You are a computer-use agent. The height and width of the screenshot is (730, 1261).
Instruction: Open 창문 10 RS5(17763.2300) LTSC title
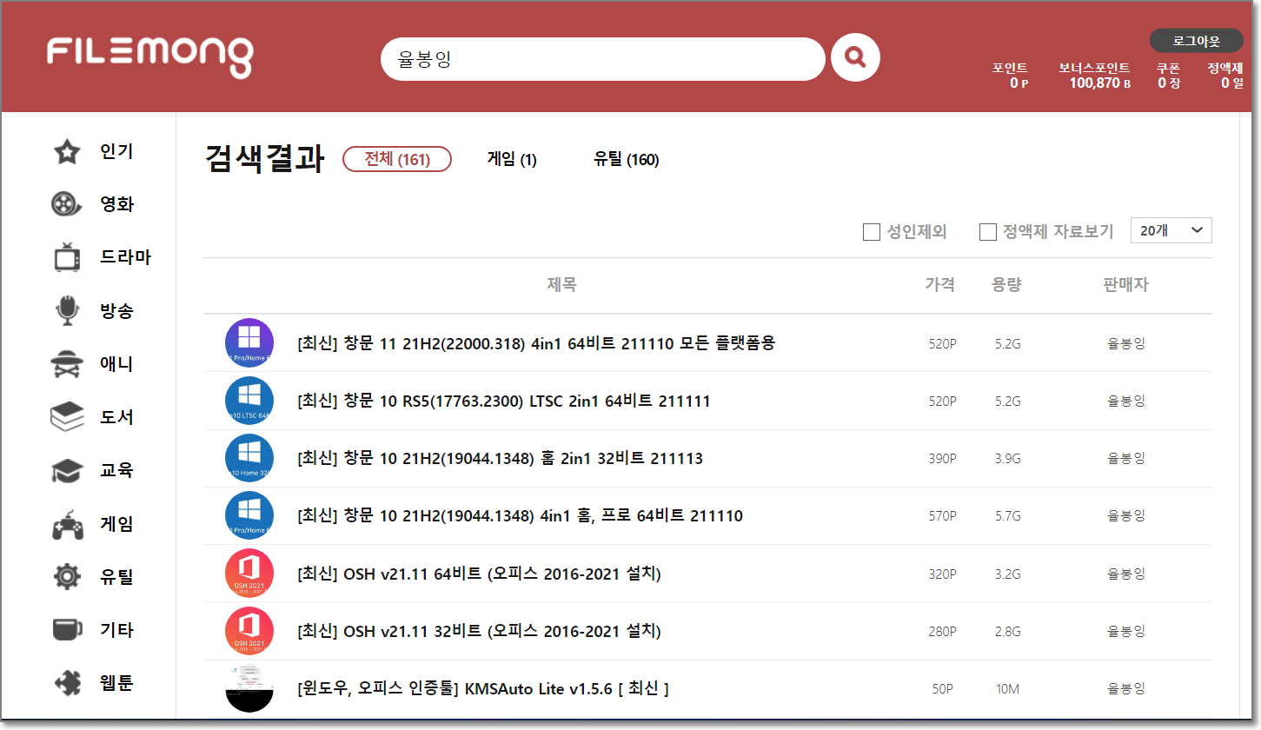[504, 401]
